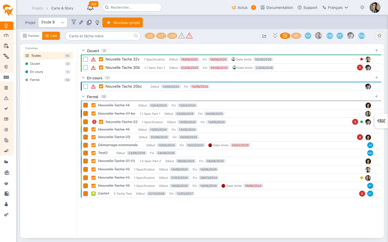Open the notifications bell
The width and height of the screenshot is (388, 242).
pyautogui.click(x=90, y=8)
